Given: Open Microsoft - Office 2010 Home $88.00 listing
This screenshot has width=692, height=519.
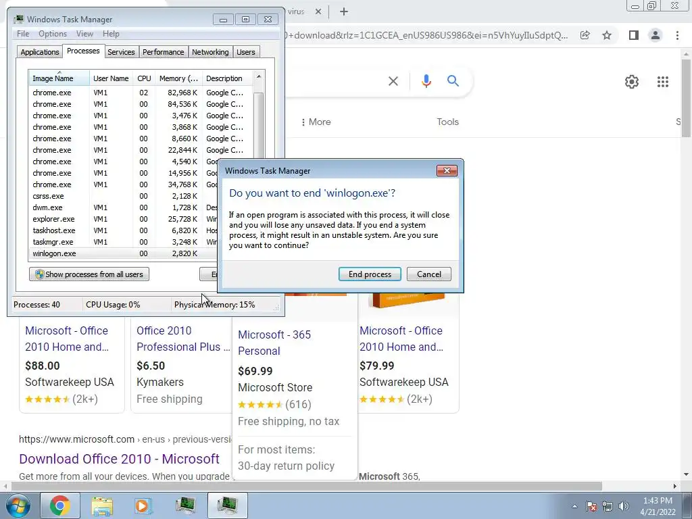Looking at the screenshot, I should point(67,339).
